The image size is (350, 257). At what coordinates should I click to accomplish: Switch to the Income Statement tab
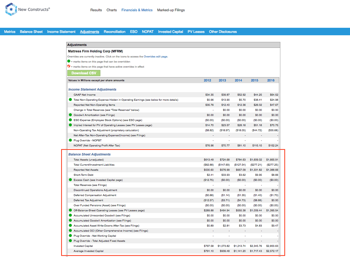(x=61, y=32)
